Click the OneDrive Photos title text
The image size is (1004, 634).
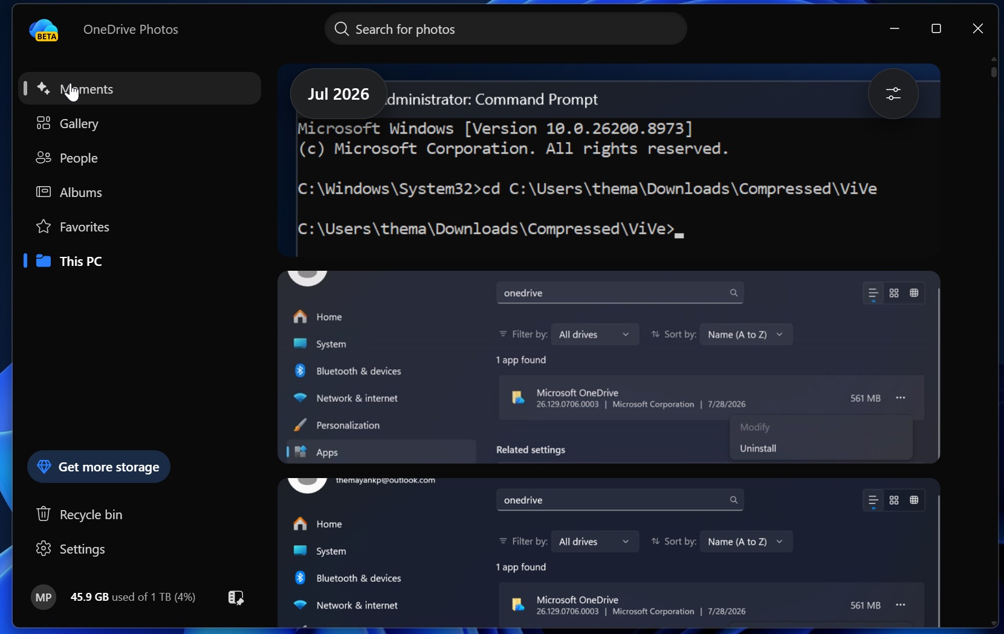pyautogui.click(x=131, y=29)
